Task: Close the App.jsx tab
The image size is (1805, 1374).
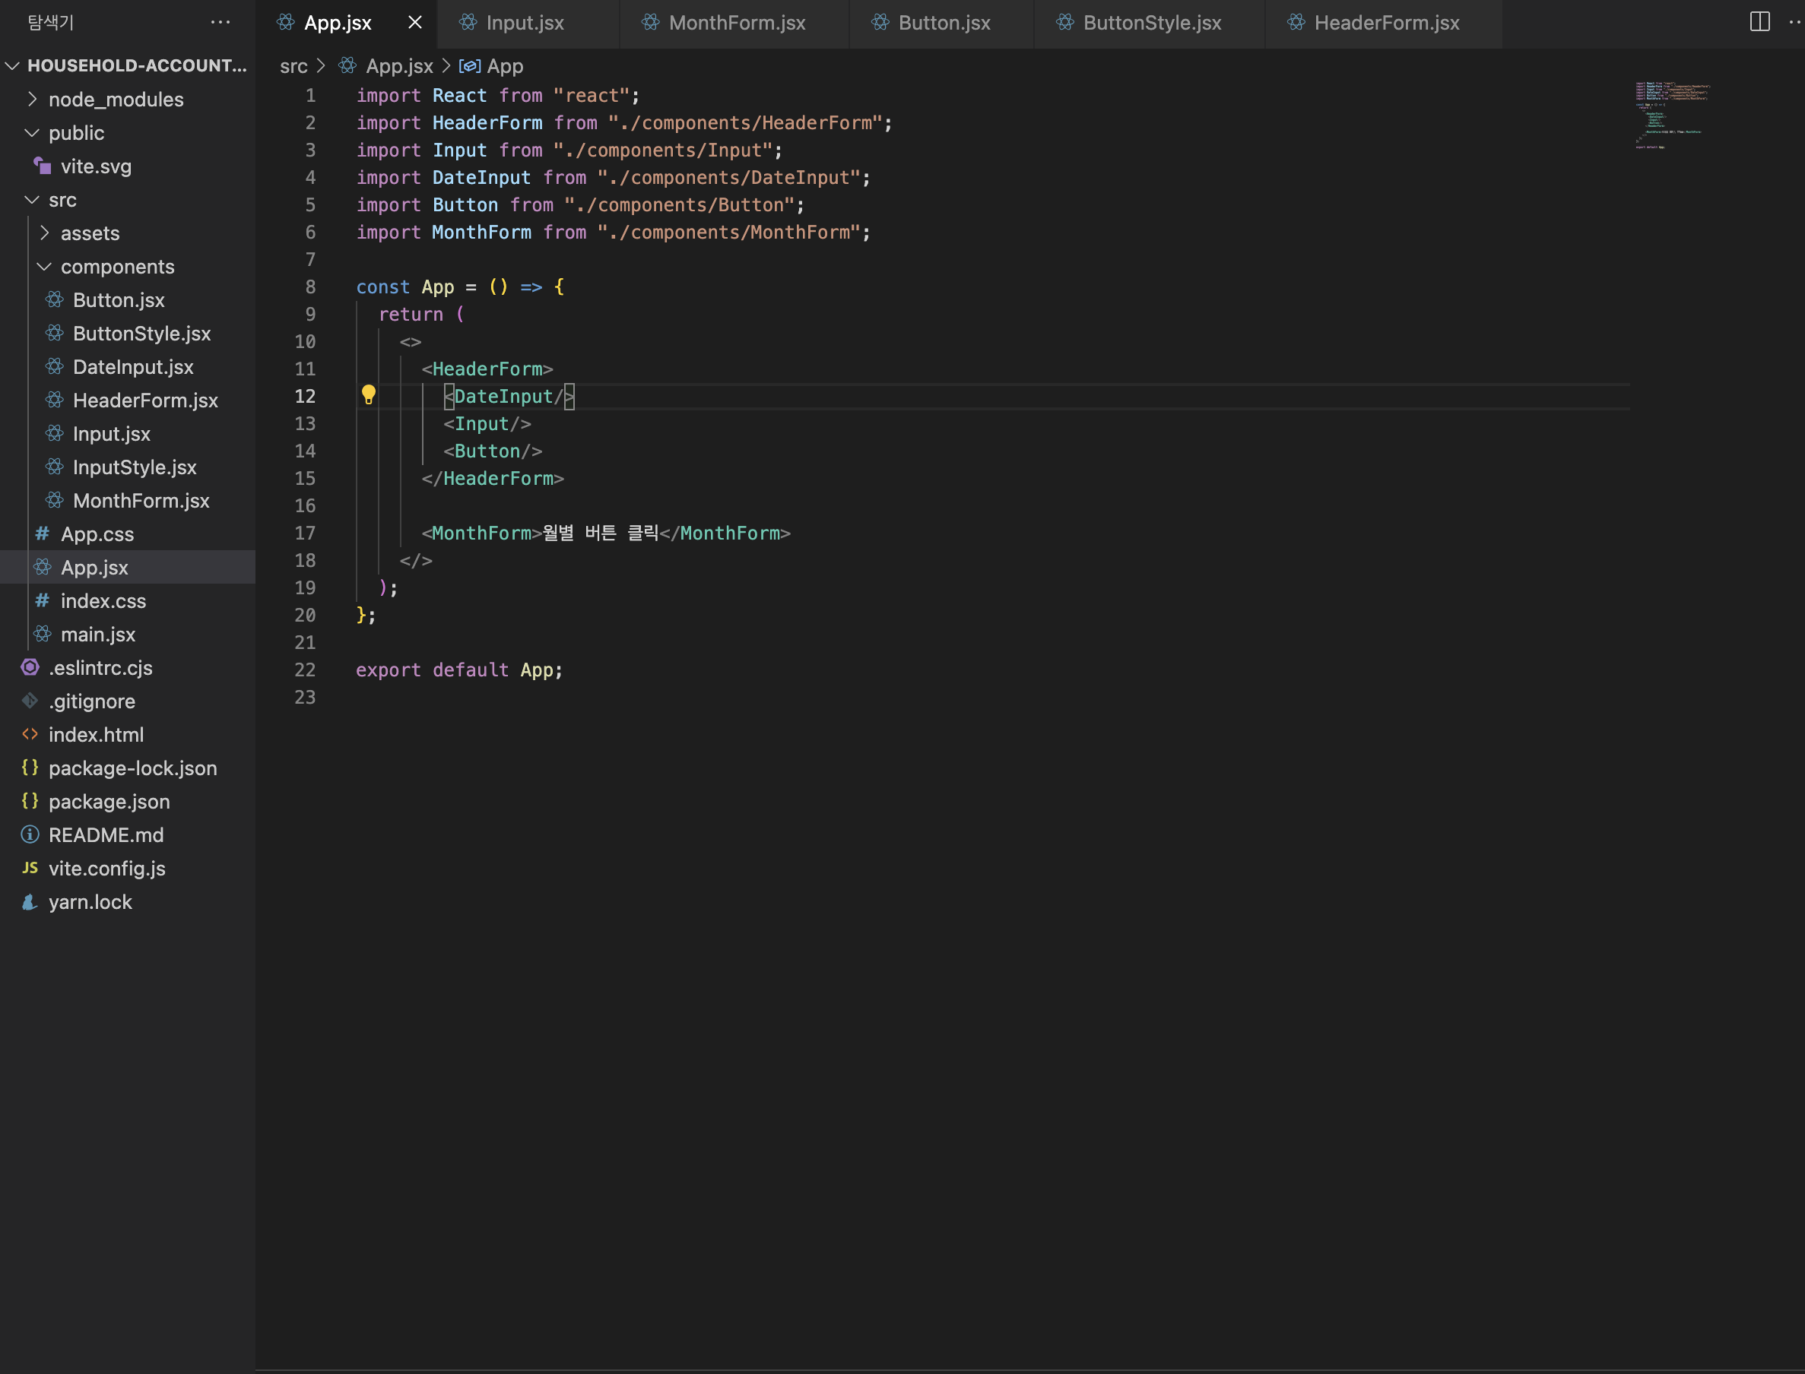Action: coord(415,22)
